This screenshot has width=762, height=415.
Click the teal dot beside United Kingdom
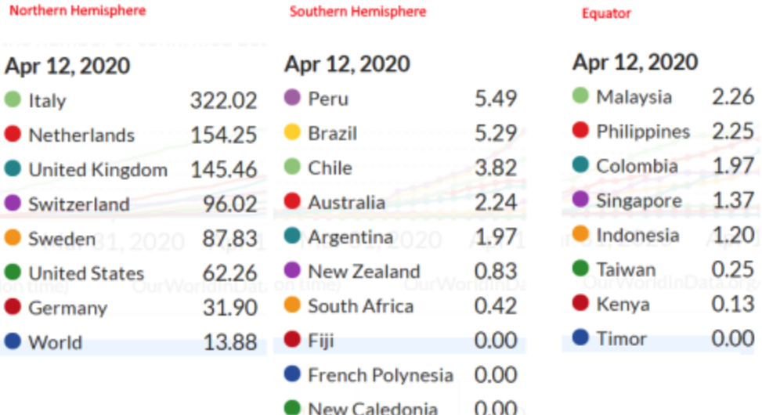(x=13, y=169)
